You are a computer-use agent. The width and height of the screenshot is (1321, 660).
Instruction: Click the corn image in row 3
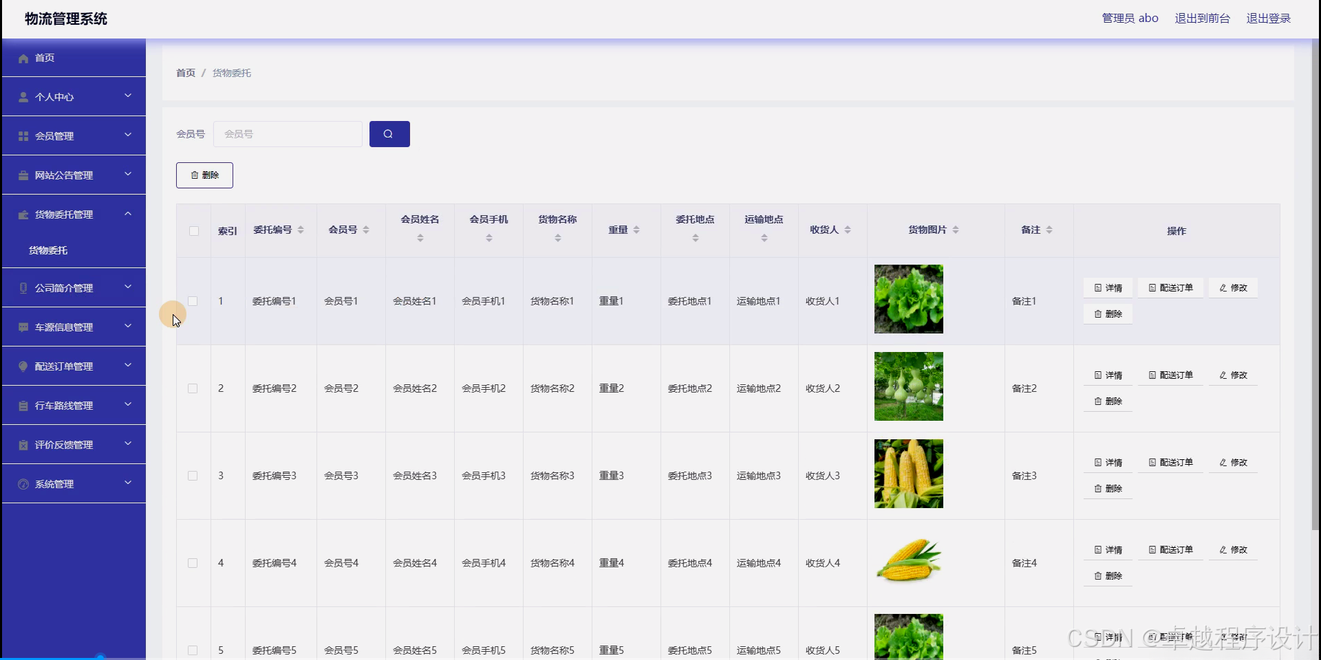click(x=909, y=474)
